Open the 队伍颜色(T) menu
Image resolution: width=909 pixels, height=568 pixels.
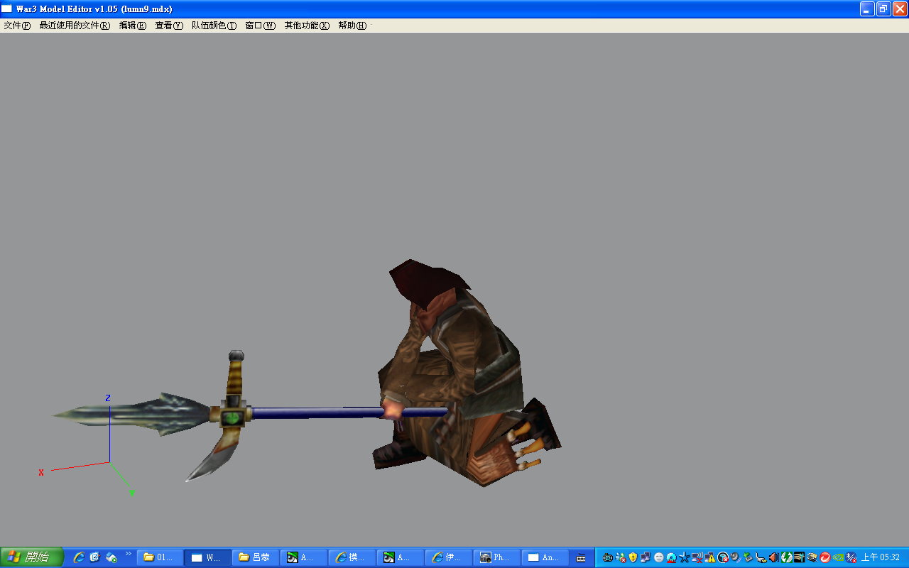click(214, 26)
